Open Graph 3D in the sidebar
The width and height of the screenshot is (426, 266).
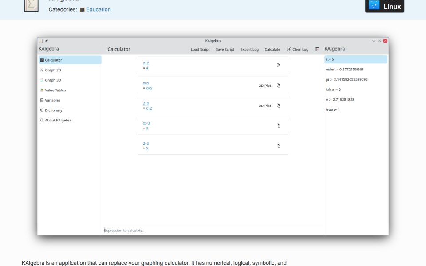[x=70, y=80]
